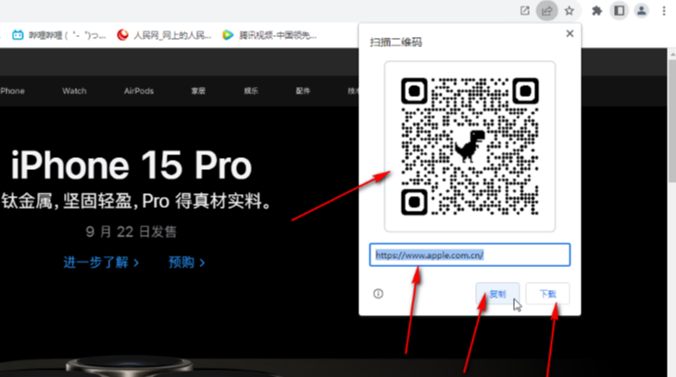Click the 9 月 22 日发售 text
This screenshot has width=676, height=377.
click(131, 232)
